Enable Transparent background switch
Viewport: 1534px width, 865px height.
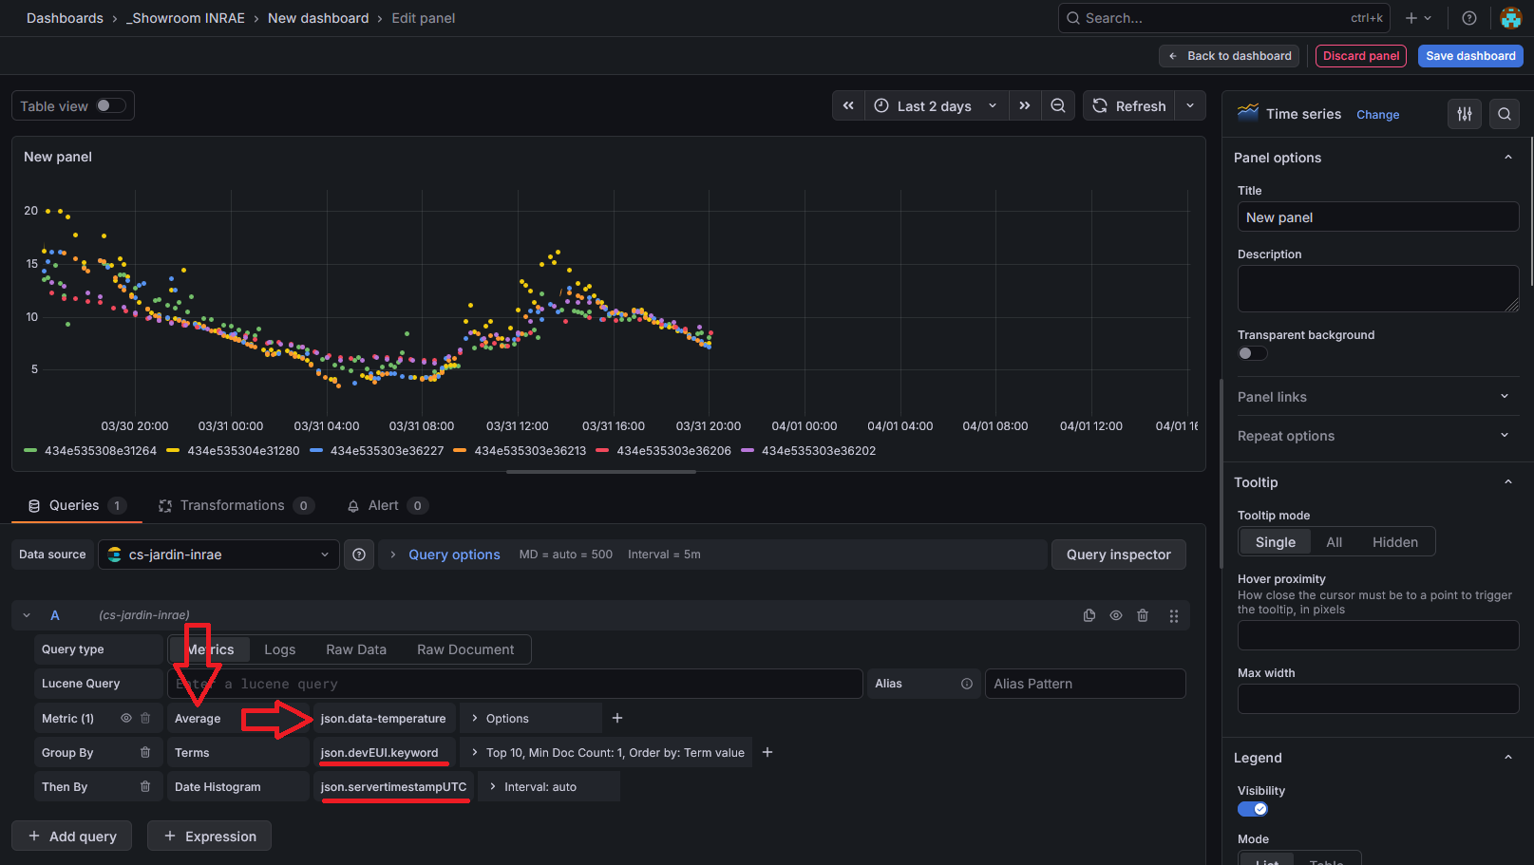1253,353
